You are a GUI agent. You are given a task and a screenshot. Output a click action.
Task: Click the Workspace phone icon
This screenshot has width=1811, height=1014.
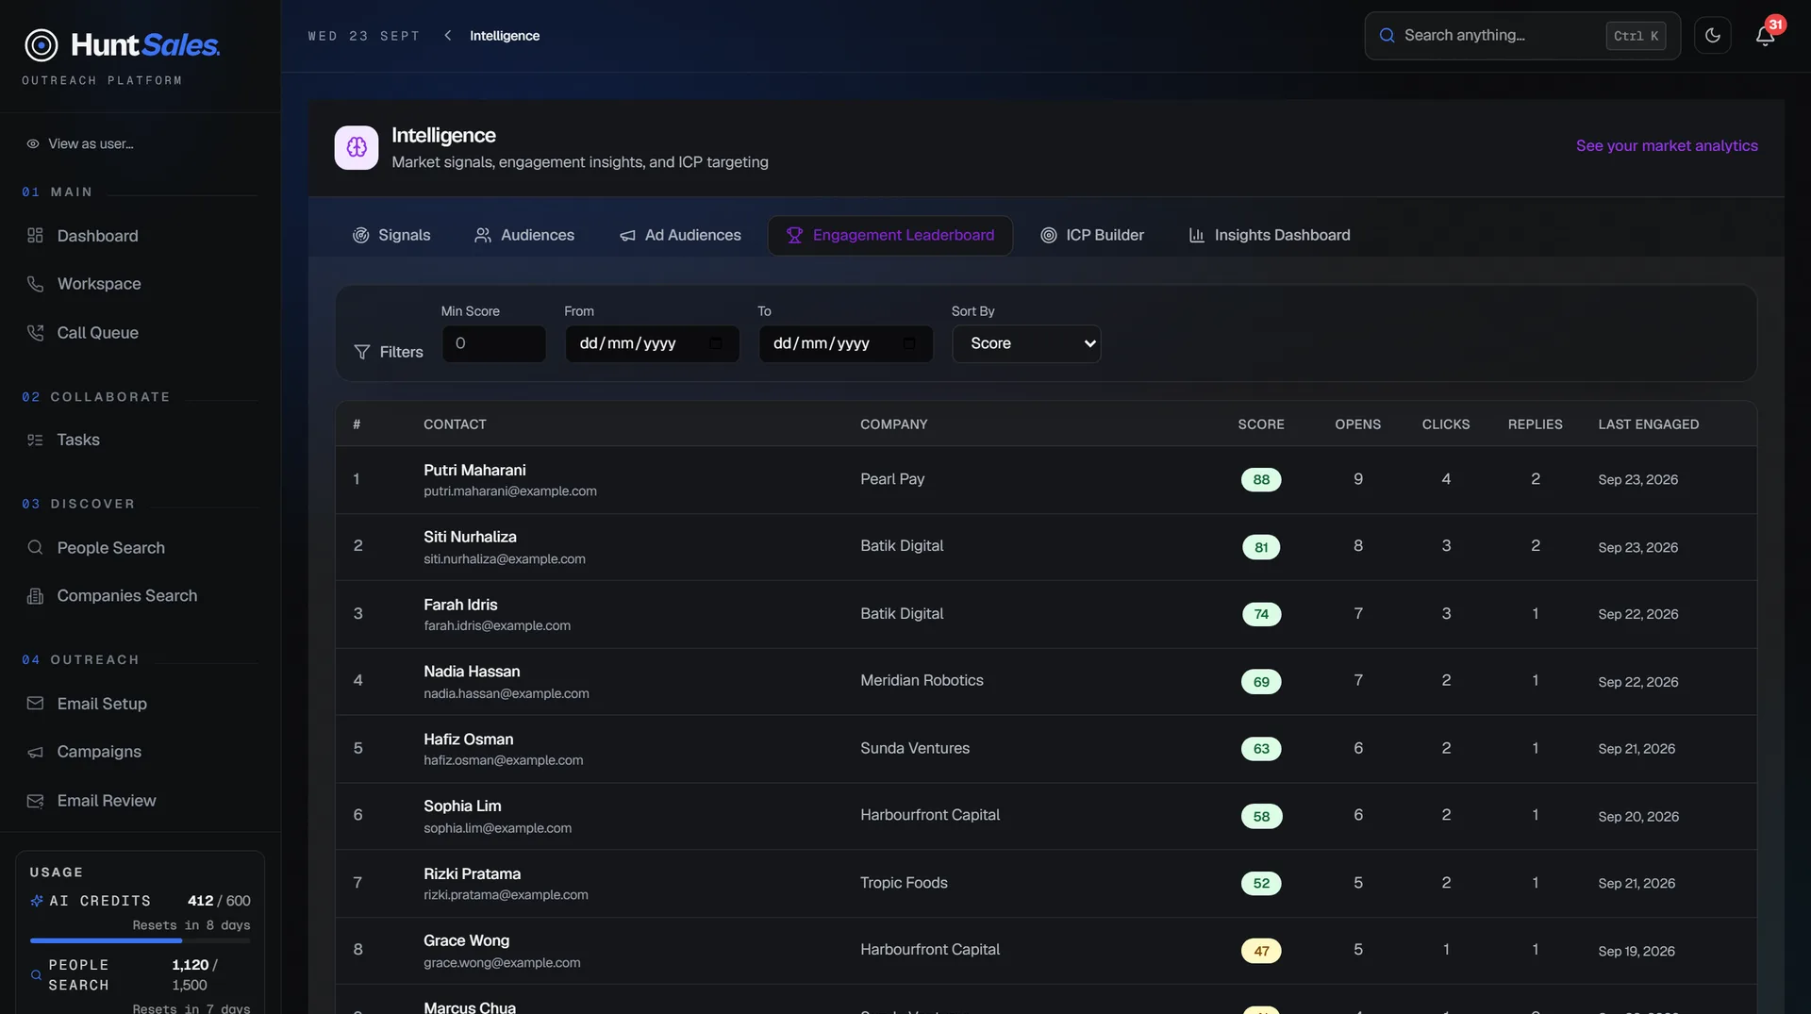pyautogui.click(x=35, y=284)
